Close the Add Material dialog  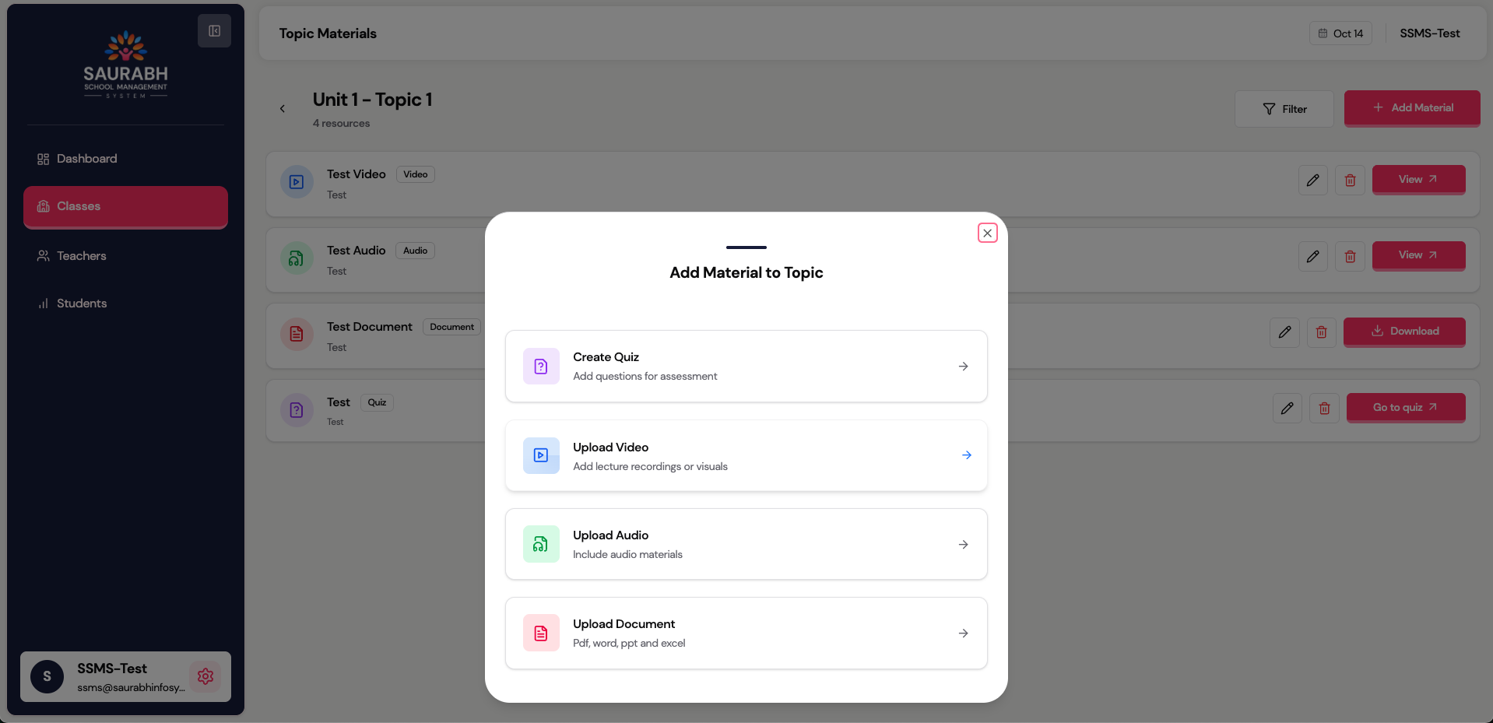coord(987,233)
